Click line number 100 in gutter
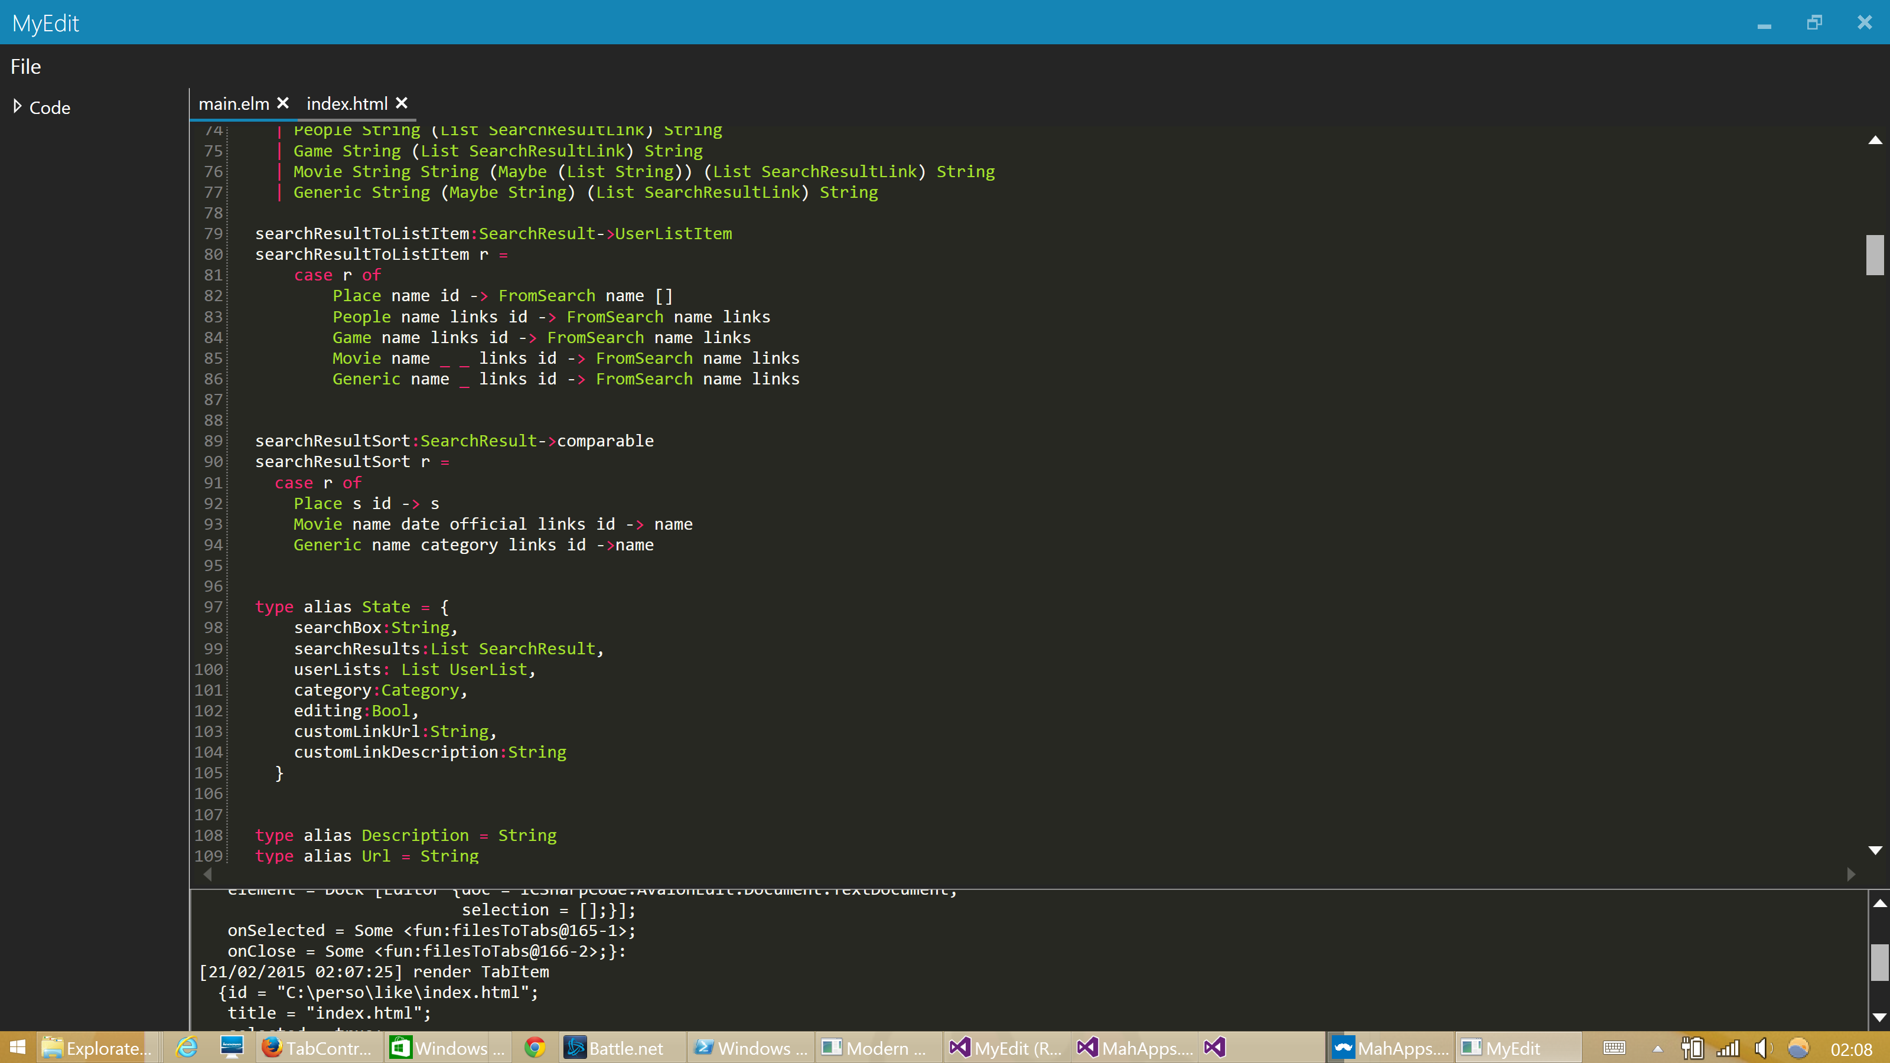1890x1063 pixels. pos(208,669)
